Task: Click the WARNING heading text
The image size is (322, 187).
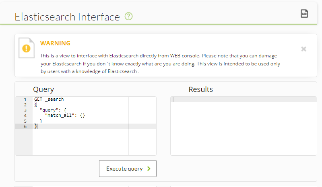Action: tap(55, 43)
